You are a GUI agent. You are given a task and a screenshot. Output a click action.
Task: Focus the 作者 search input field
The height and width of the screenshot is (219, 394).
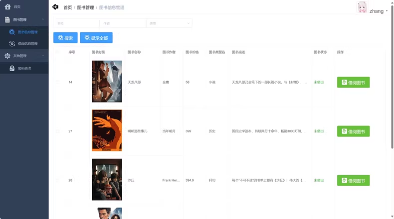(x=123, y=23)
